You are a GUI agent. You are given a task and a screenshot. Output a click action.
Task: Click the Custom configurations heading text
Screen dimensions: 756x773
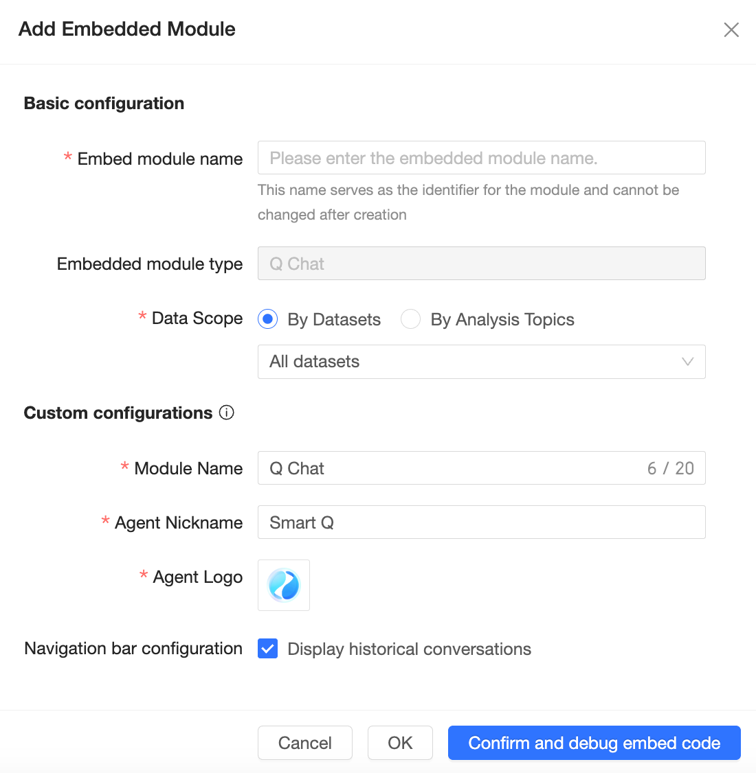pyautogui.click(x=118, y=413)
